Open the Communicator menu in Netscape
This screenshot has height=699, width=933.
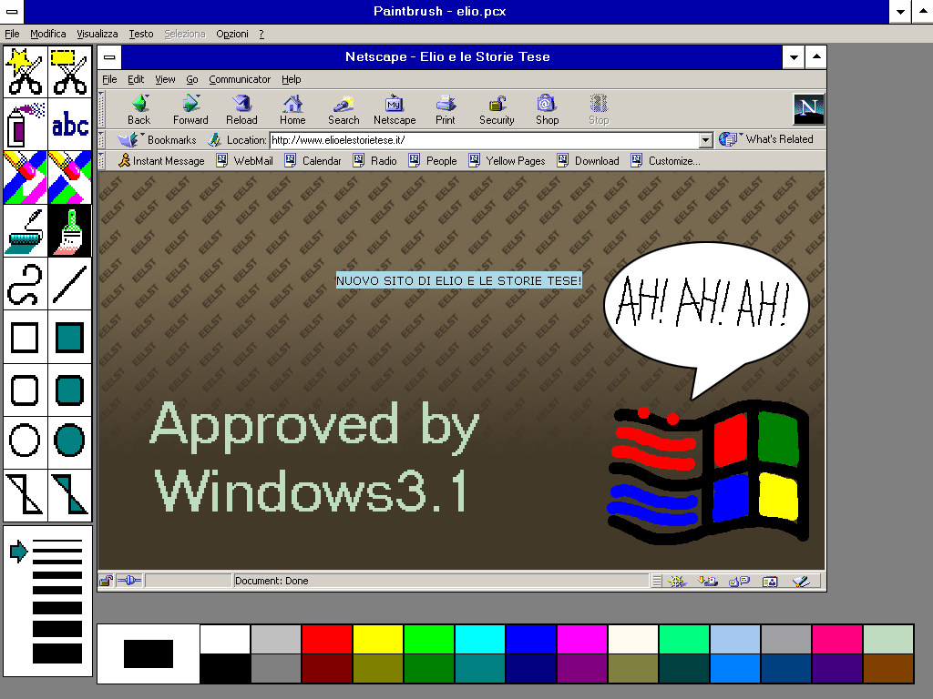pos(240,79)
